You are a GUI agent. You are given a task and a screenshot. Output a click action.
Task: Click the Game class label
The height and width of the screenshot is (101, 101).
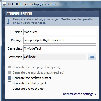pos(15,48)
